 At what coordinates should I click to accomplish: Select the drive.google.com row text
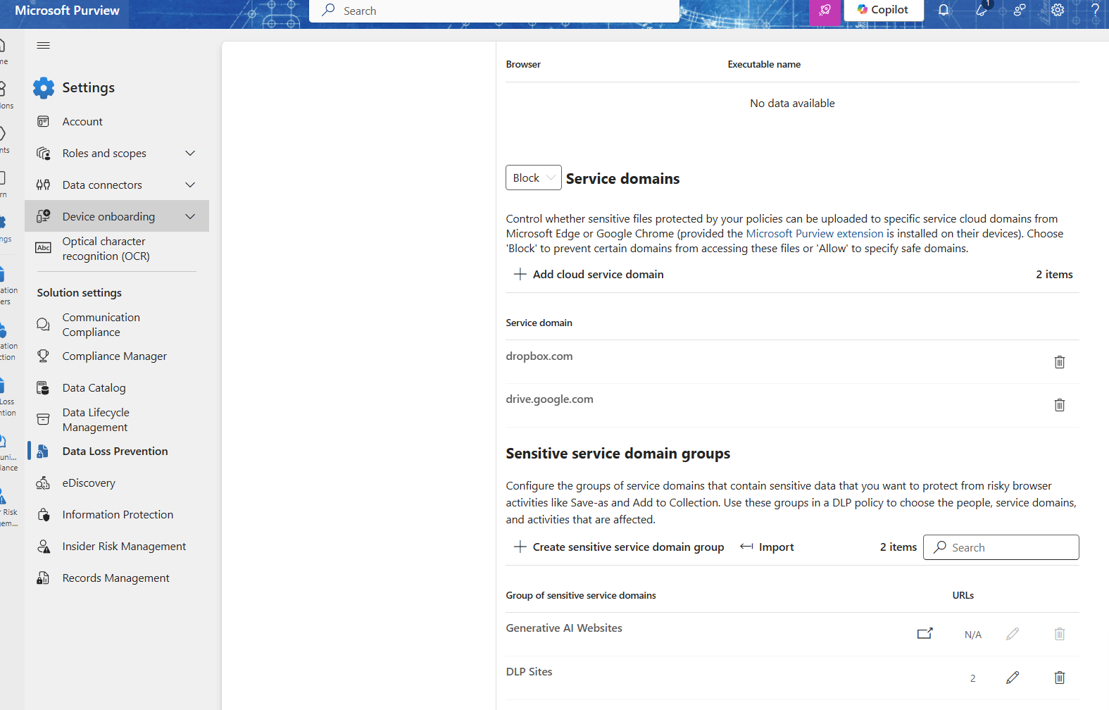(x=549, y=399)
